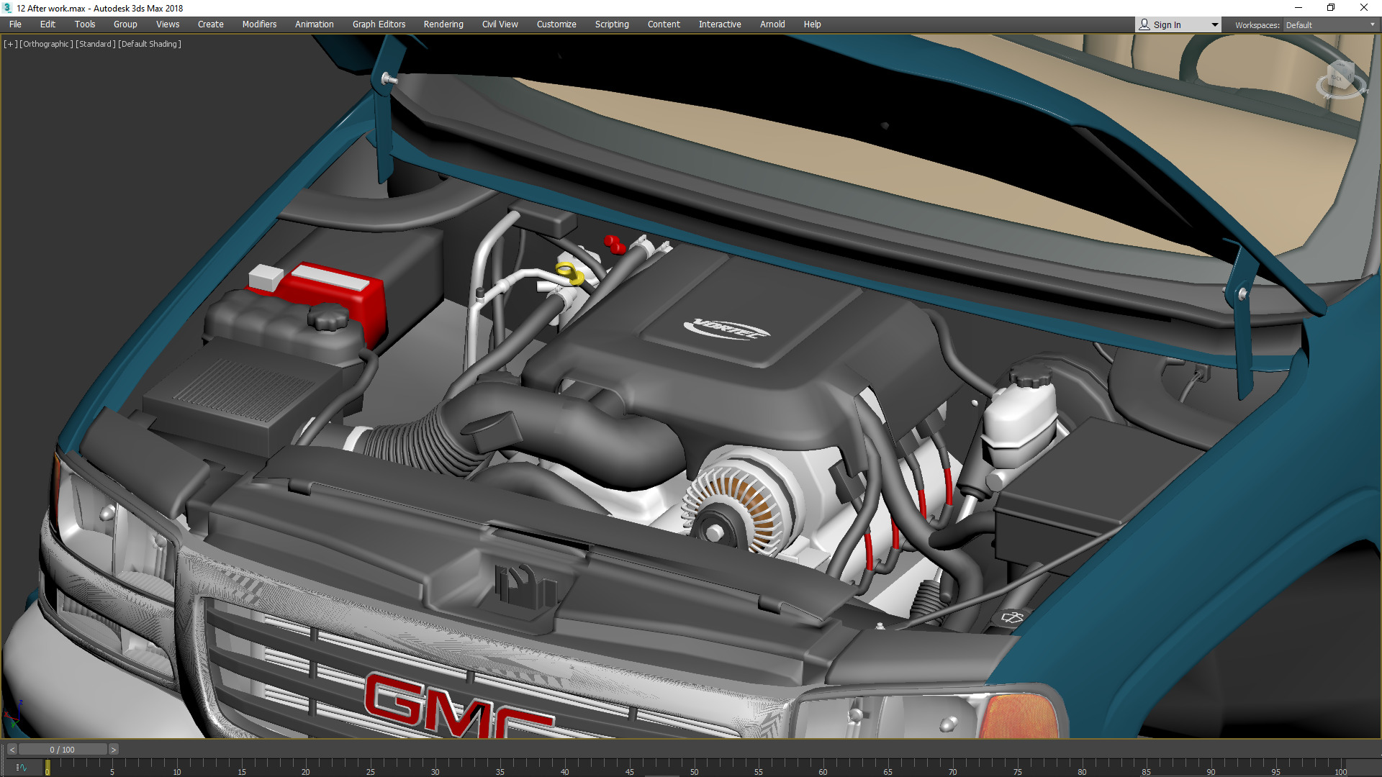This screenshot has height=777, width=1382.
Task: Open the Arnold menu
Action: coord(772,24)
